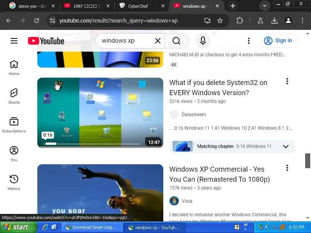Reload the current page
The width and height of the screenshot is (311, 233).
37,21
